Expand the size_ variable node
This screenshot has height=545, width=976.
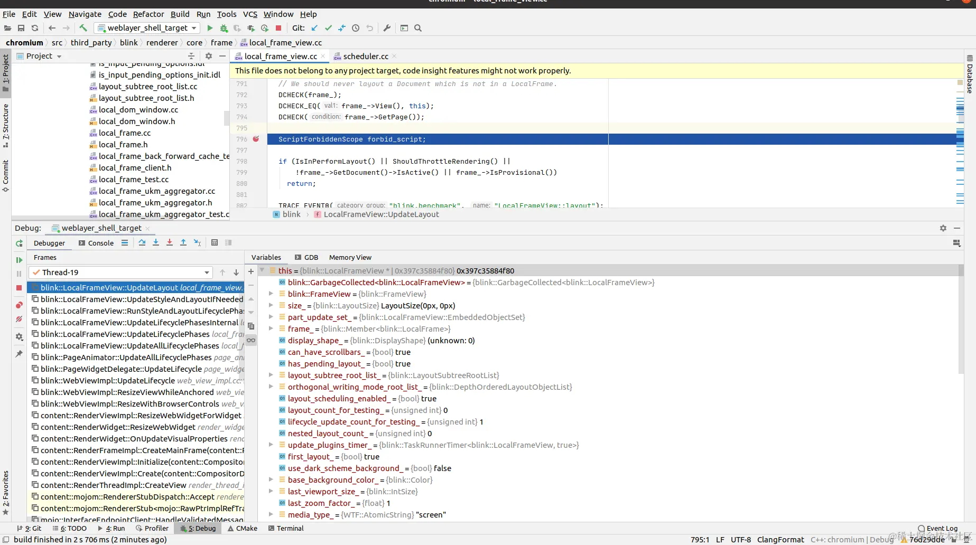271,305
